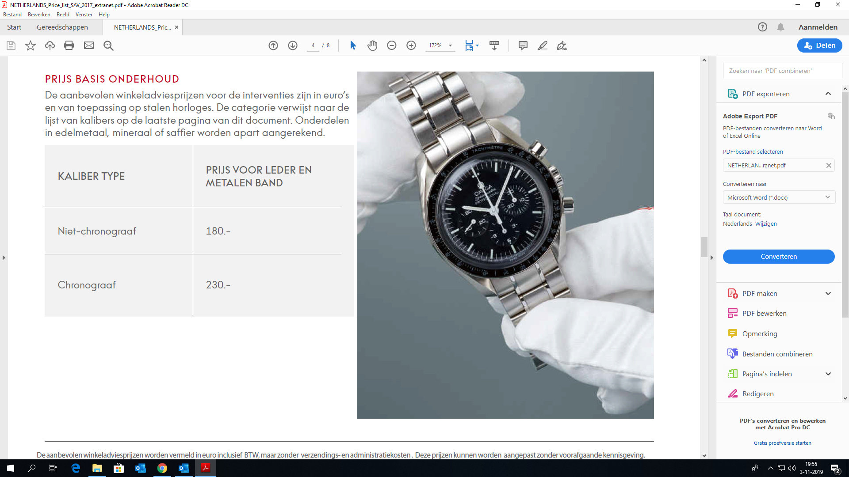Open the Windows action center notifications
Image resolution: width=849 pixels, height=477 pixels.
[835, 469]
